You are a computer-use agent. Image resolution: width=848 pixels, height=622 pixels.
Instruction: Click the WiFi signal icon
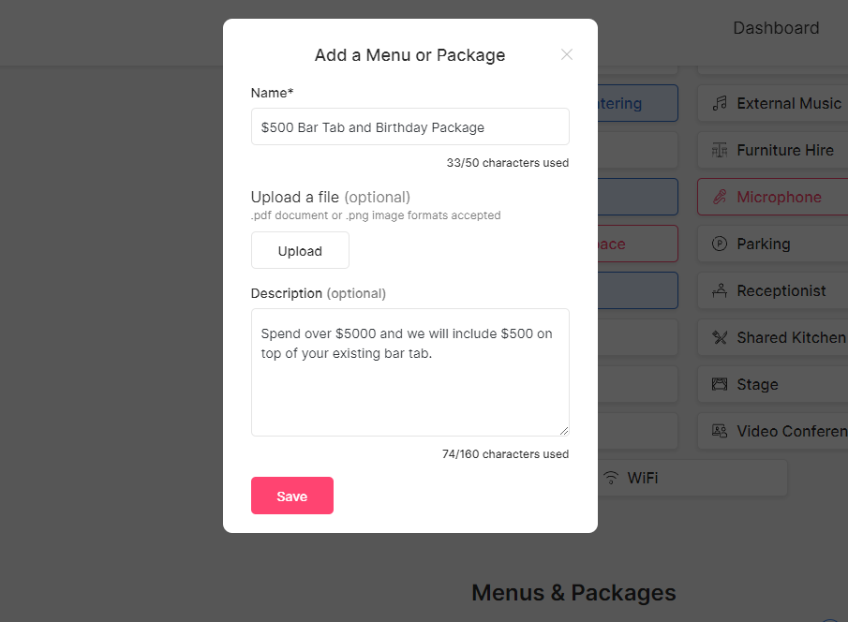tap(611, 478)
